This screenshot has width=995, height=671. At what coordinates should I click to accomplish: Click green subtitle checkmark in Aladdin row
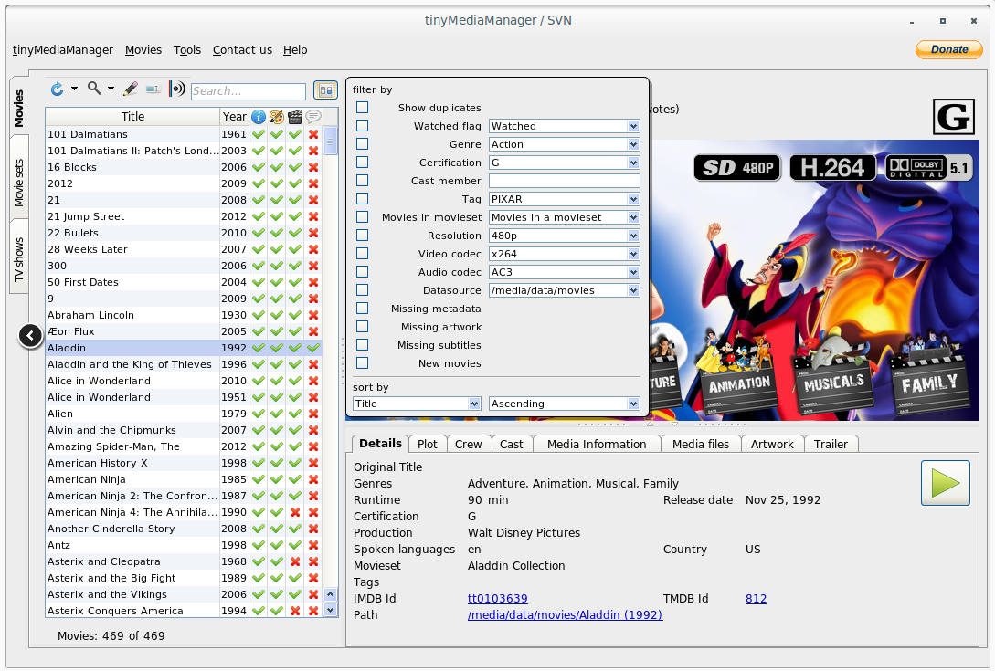(x=312, y=348)
